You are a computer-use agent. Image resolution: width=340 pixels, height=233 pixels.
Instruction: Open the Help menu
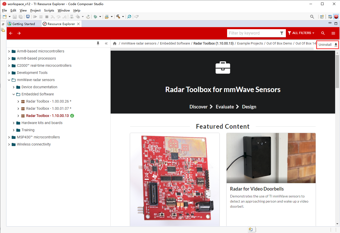(77, 10)
